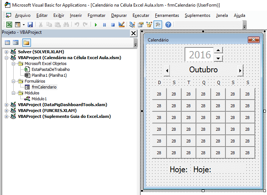Open the Executar menu
Viewport: 267px width, 195px height.
click(x=141, y=15)
